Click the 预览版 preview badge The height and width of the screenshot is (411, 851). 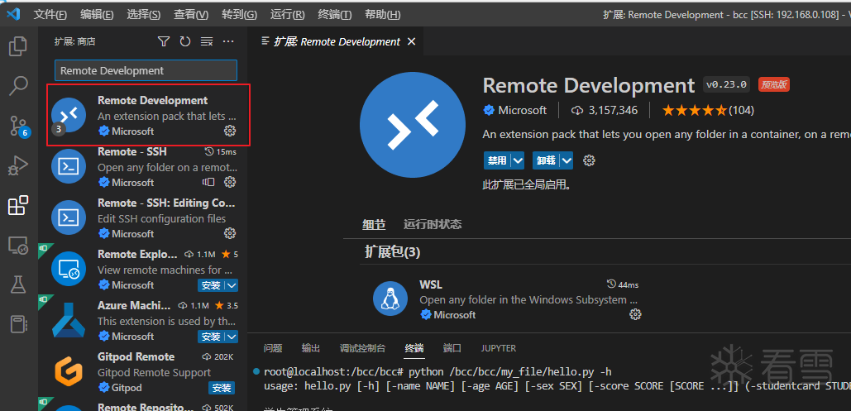point(774,84)
